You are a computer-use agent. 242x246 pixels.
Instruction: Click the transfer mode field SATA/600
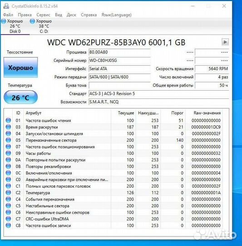coord(119,77)
